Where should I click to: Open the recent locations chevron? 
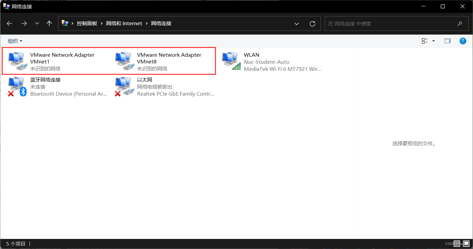(37, 23)
